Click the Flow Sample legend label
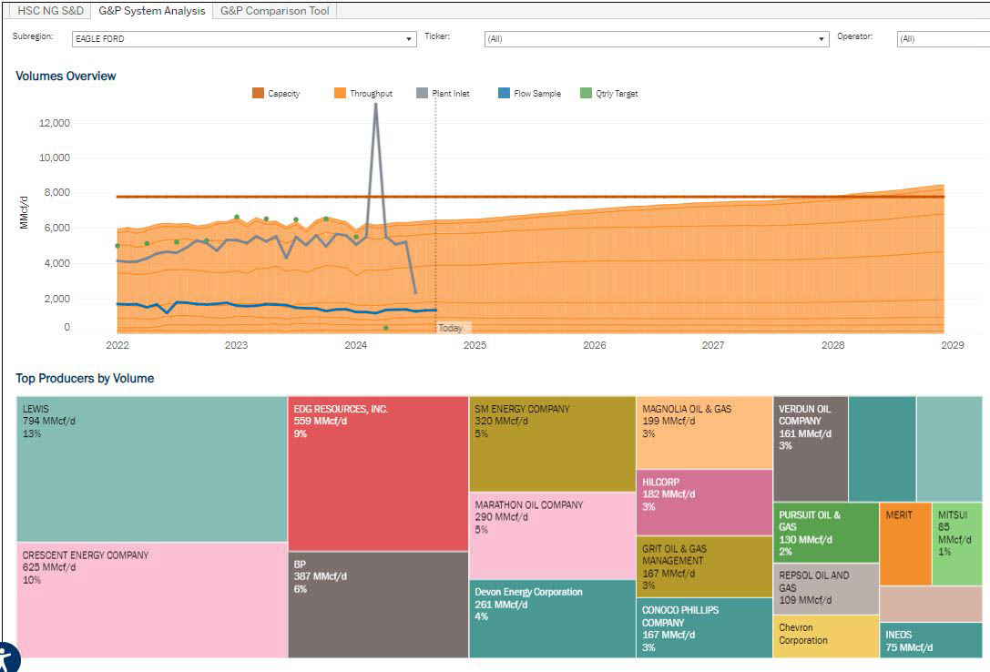The width and height of the screenshot is (990, 672). pos(537,94)
